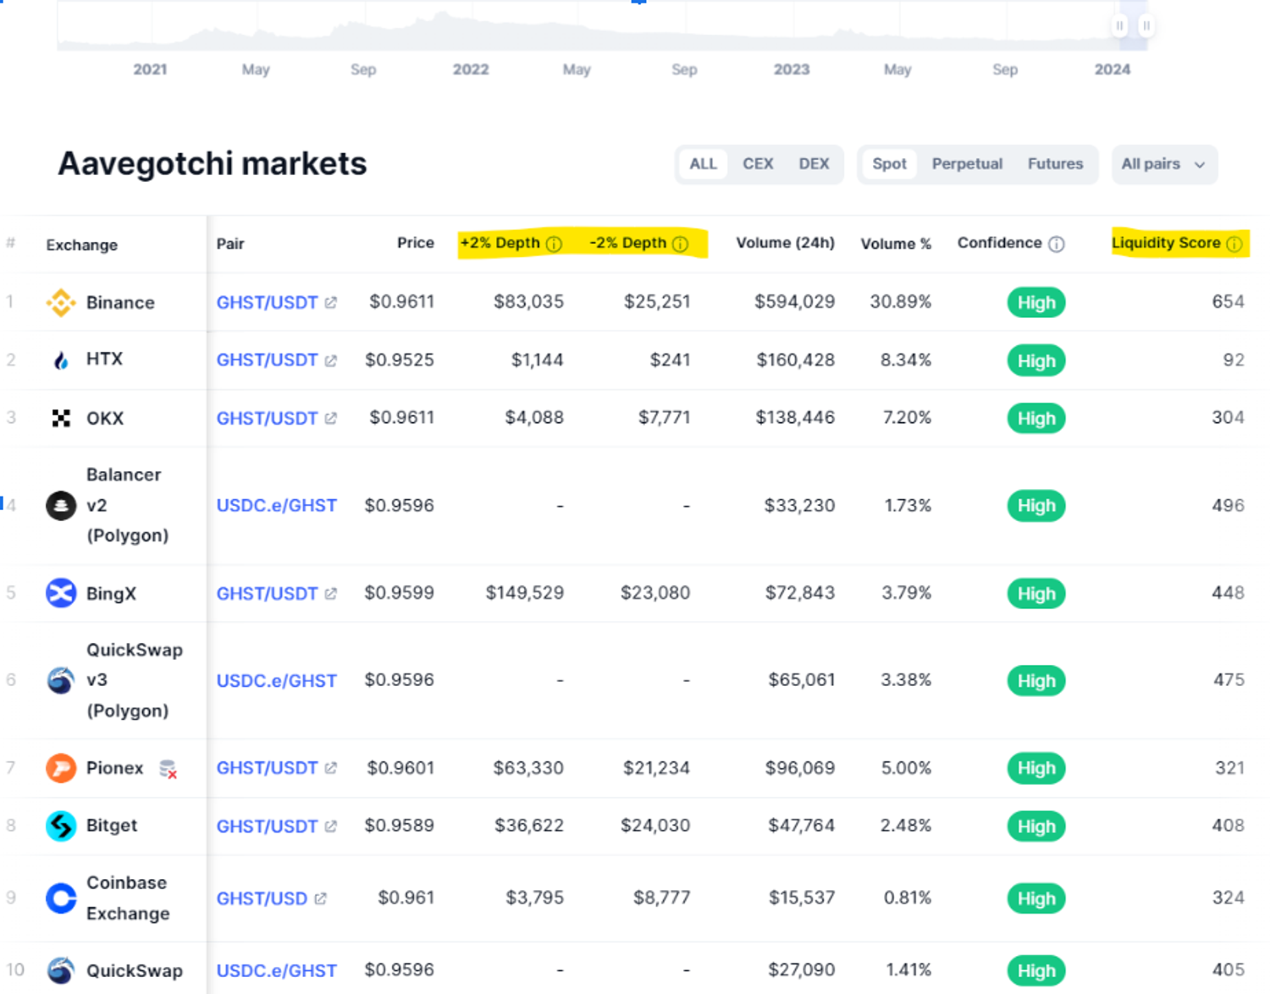Open the All pairs dropdown
The height and width of the screenshot is (994, 1270).
tap(1163, 164)
